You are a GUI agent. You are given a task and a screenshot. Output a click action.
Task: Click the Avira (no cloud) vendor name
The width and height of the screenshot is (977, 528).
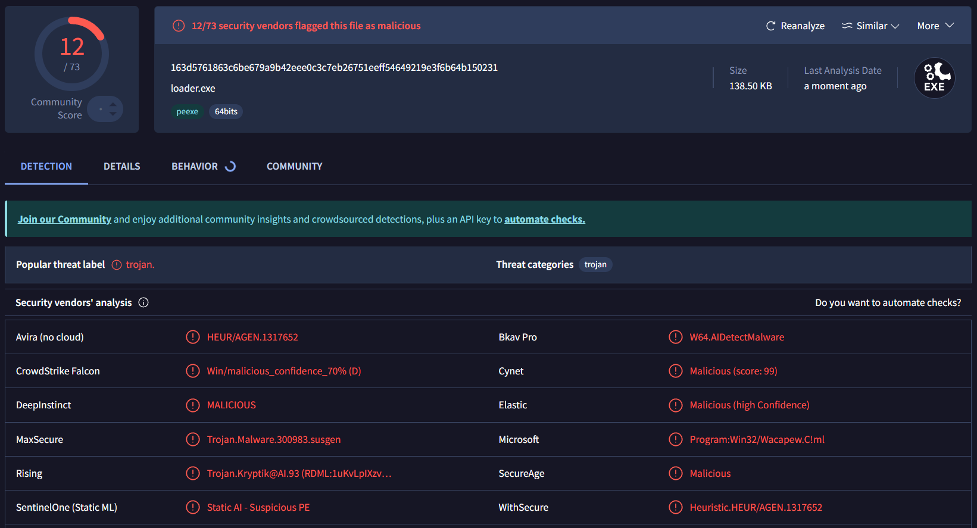tap(49, 337)
